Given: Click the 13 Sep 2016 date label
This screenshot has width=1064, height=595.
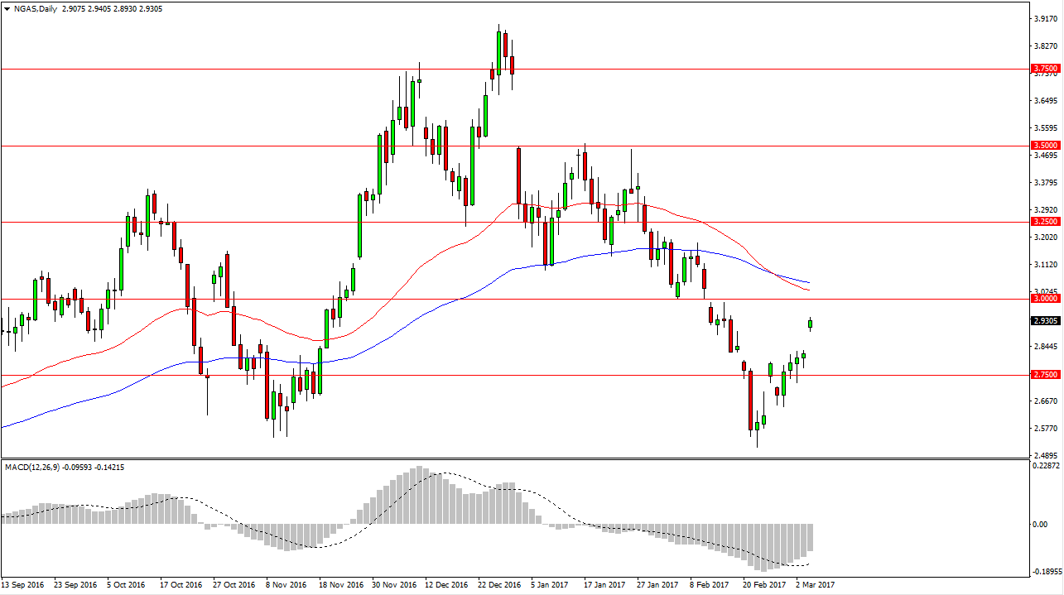Looking at the screenshot, I should [25, 585].
